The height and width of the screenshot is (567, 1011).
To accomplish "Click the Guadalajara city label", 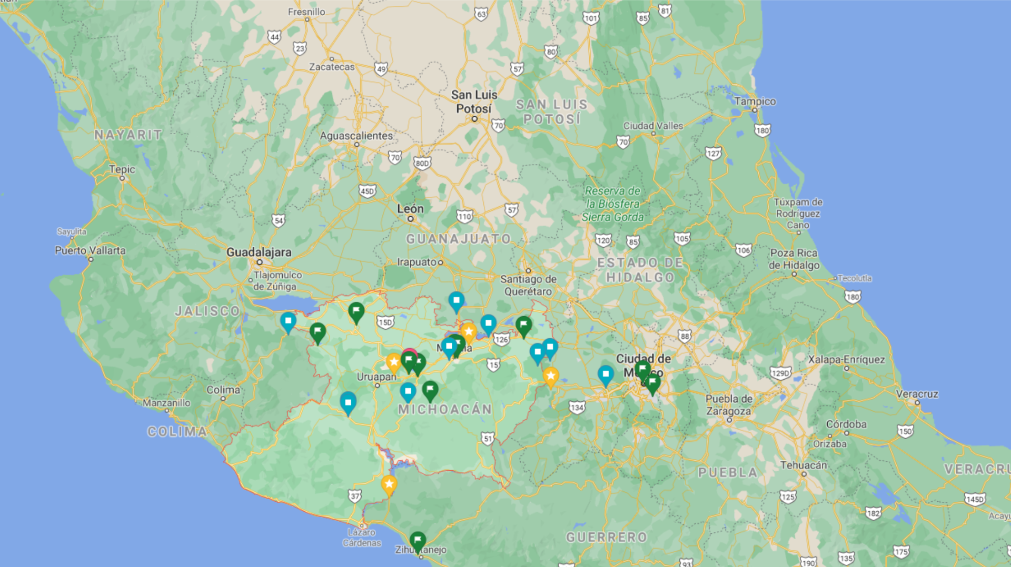I will (x=259, y=252).
